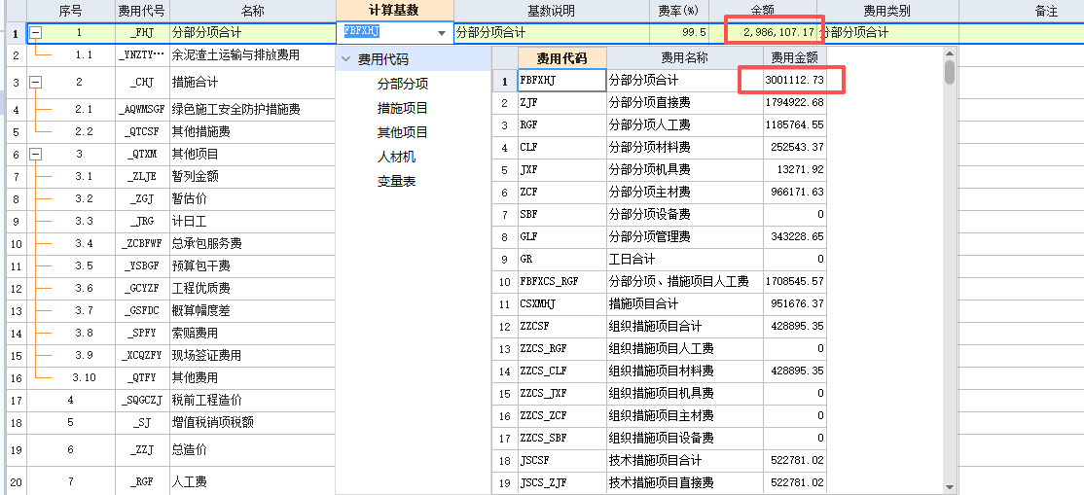Select the ZZCS_ZCF code cell
The height and width of the screenshot is (495, 1084).
pos(562,415)
